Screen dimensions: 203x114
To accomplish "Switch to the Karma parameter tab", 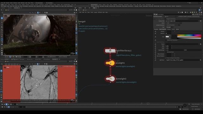I will [177, 29].
